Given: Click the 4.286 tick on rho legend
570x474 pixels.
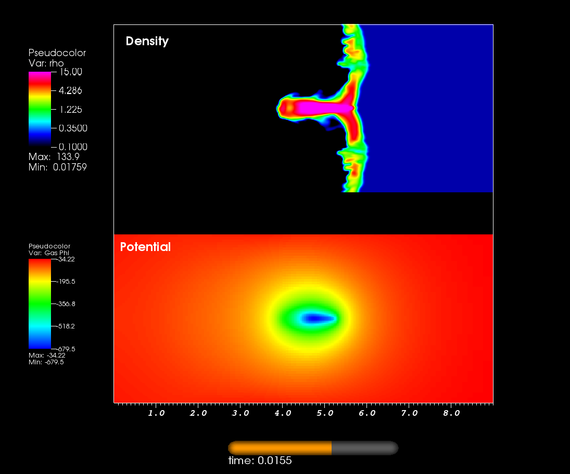Looking at the screenshot, I should click(x=70, y=90).
